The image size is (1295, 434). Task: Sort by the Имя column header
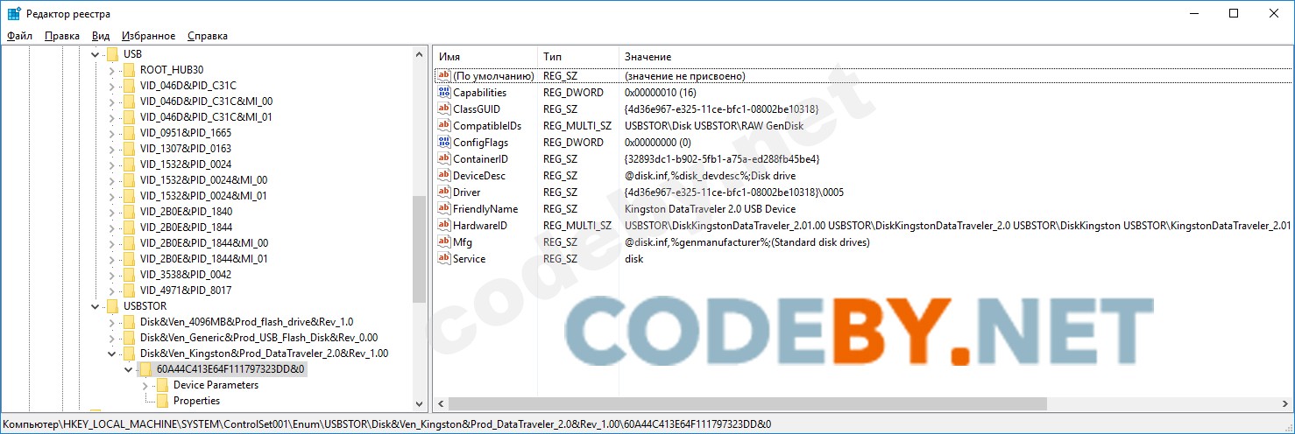pos(485,56)
